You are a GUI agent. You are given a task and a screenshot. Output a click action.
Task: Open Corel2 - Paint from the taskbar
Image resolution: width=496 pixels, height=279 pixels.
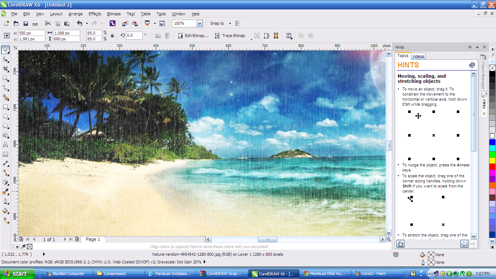coord(377,274)
